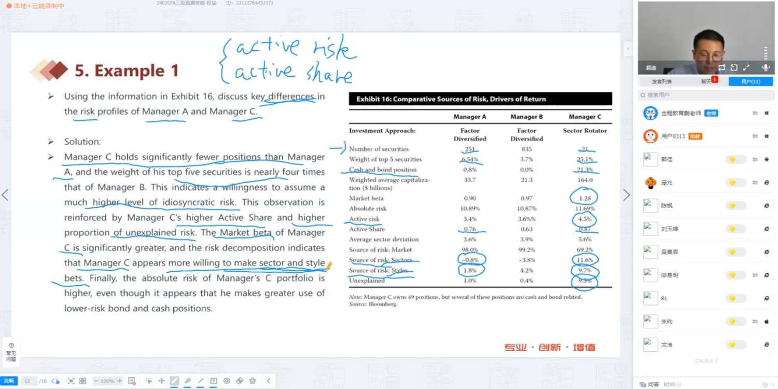
Task: Click the 时间 label in bottom bar
Action: (669, 384)
